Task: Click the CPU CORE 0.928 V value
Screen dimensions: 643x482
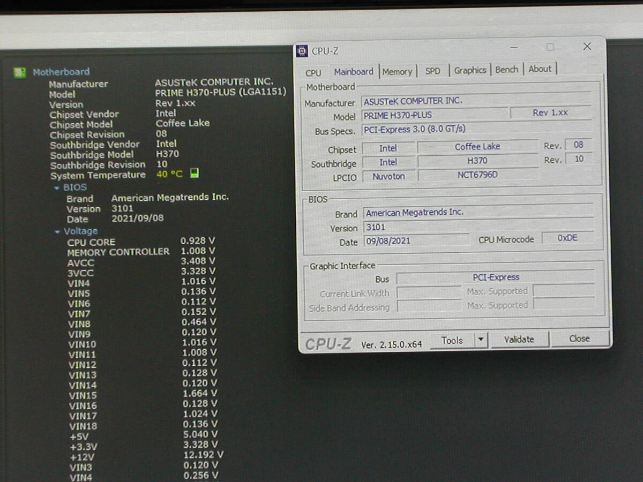Action: tap(198, 241)
